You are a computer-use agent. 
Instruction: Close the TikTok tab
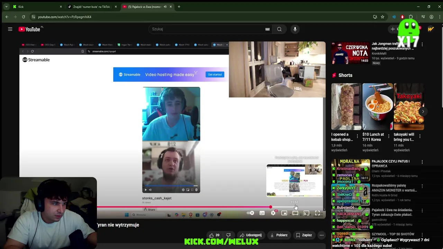click(116, 7)
